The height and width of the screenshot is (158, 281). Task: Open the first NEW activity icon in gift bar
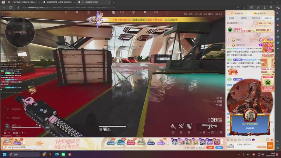[111, 141]
